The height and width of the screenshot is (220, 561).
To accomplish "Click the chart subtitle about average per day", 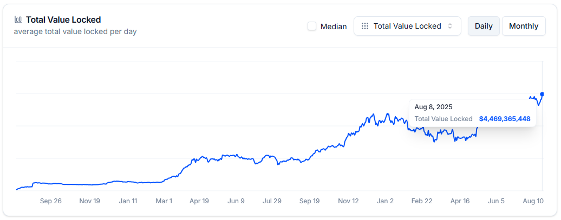I will [75, 31].
